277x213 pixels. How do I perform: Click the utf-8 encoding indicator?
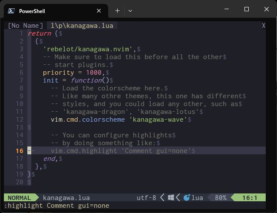tap(146, 198)
